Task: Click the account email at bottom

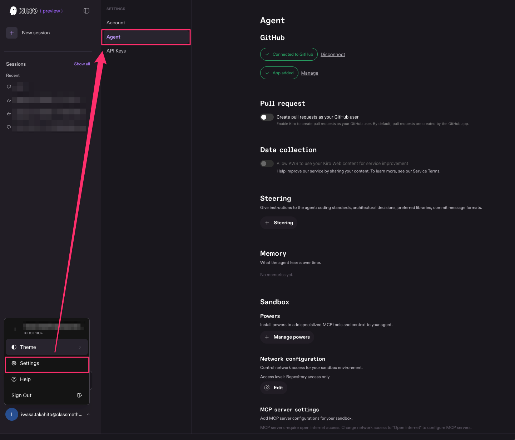Action: click(52, 414)
